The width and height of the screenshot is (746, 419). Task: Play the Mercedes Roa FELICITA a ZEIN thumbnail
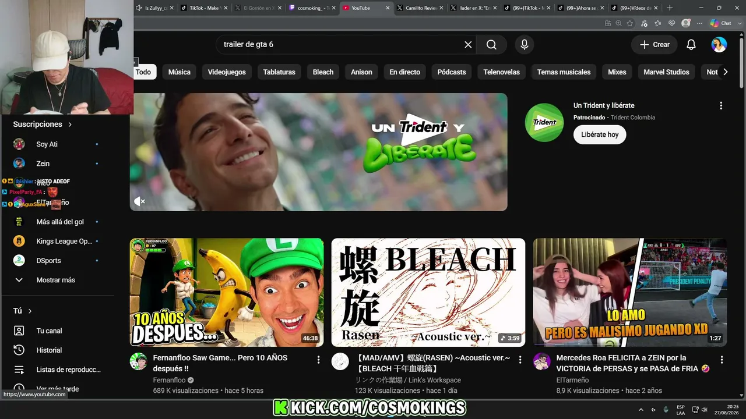pos(630,292)
